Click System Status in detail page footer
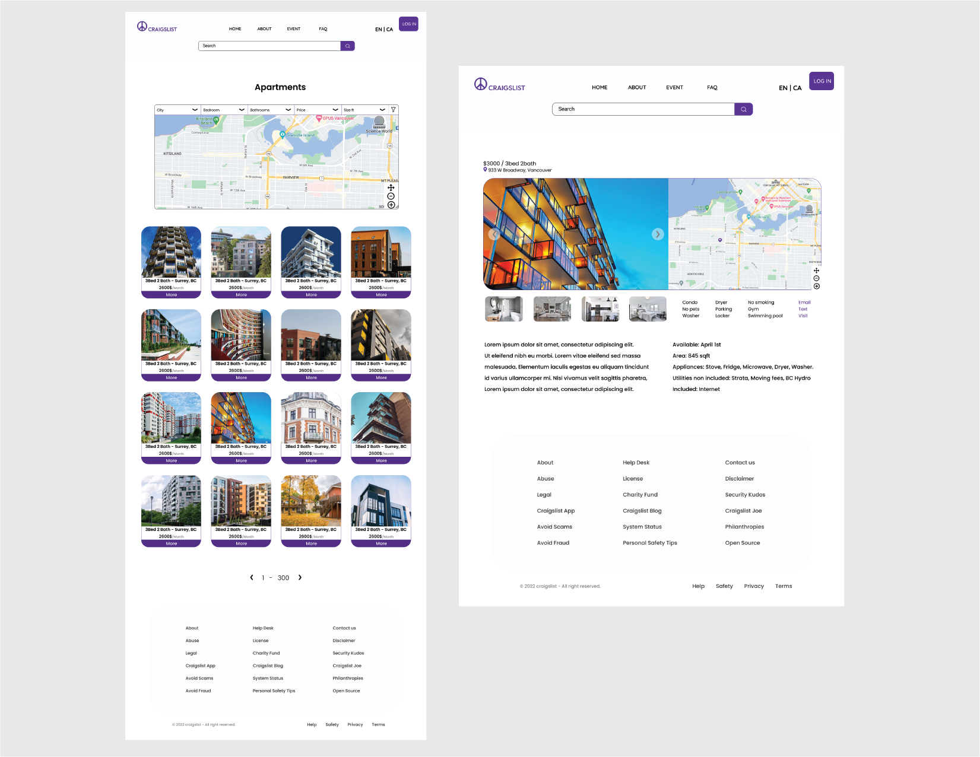This screenshot has width=980, height=757. point(642,527)
